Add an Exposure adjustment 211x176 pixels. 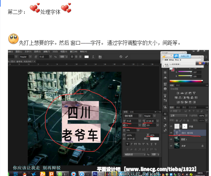190,93
